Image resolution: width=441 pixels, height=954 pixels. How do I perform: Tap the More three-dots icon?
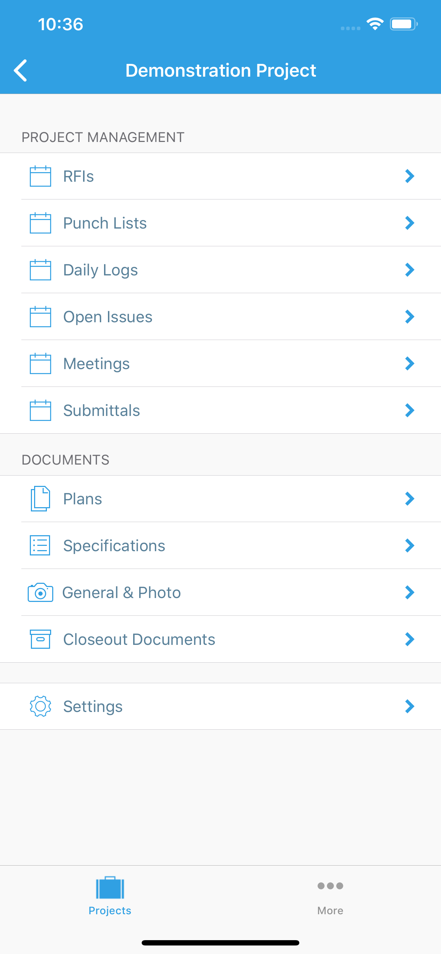(x=330, y=886)
